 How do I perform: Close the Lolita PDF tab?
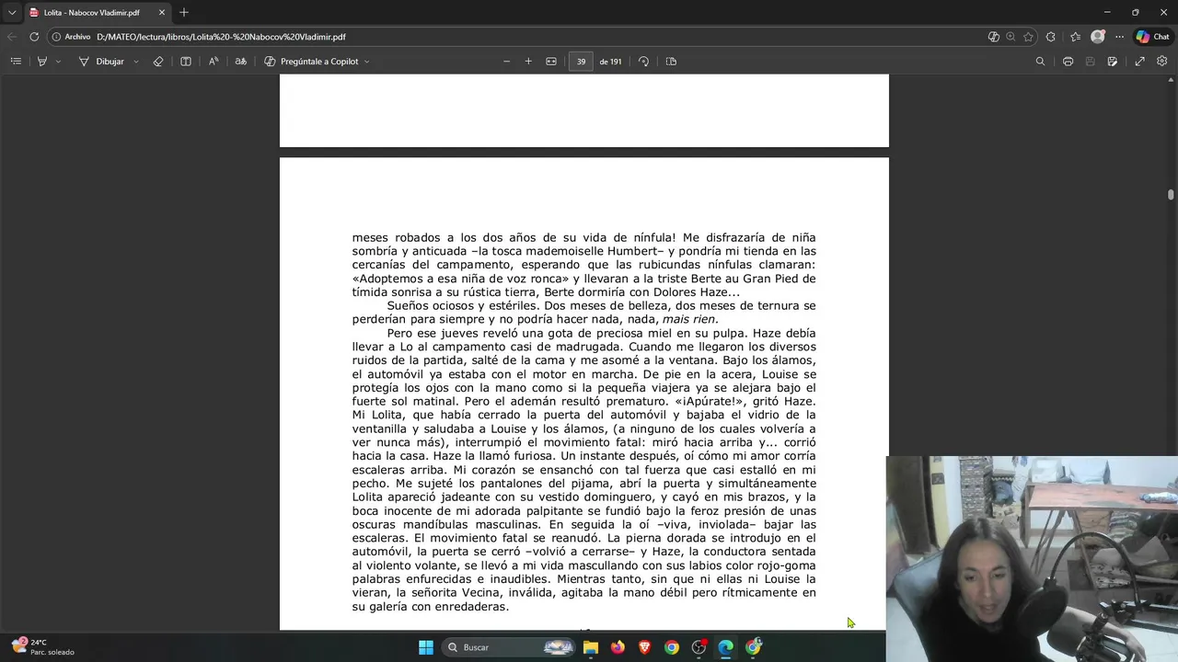[162, 13]
